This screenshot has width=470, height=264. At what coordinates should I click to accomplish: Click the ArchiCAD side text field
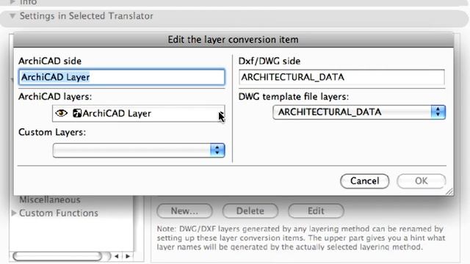(x=121, y=77)
